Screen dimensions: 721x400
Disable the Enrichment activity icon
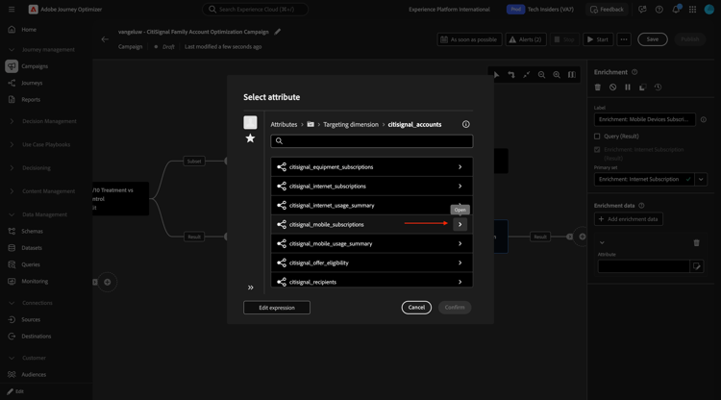(613, 87)
